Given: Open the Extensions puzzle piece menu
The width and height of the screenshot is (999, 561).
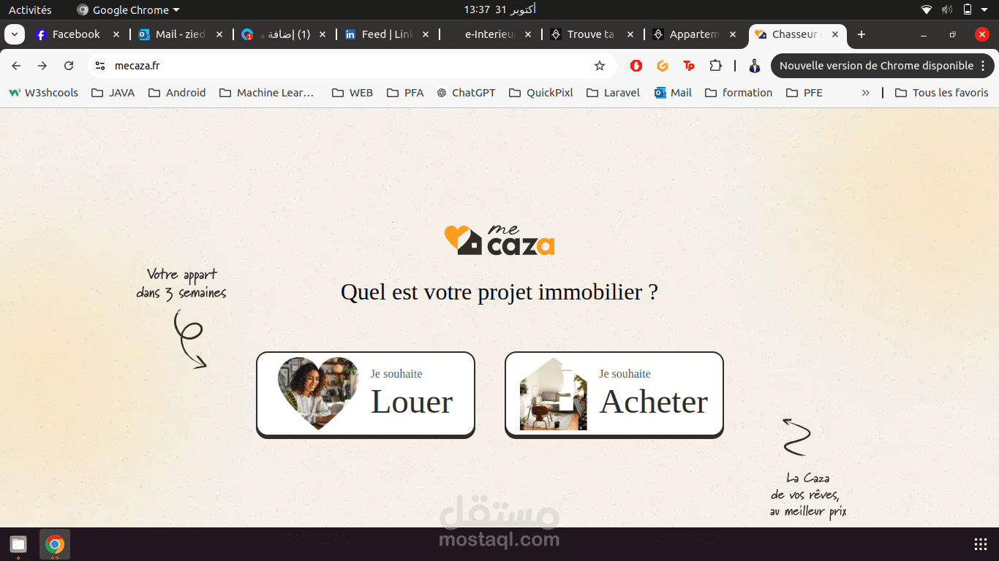Looking at the screenshot, I should point(715,66).
